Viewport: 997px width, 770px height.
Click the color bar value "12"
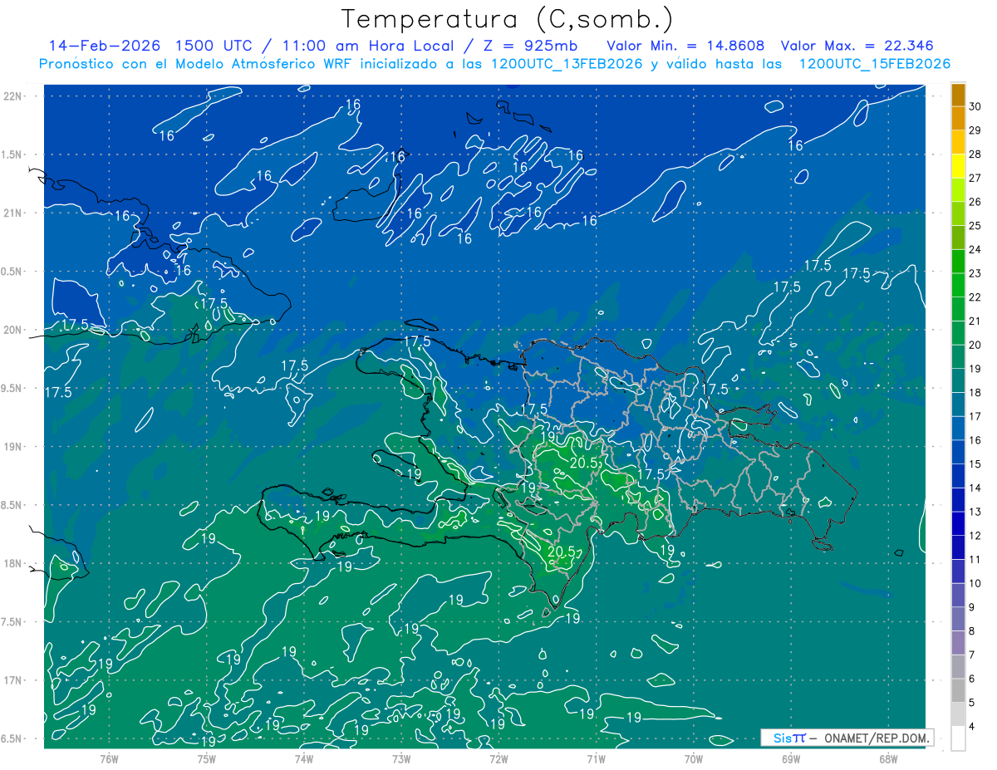point(976,535)
